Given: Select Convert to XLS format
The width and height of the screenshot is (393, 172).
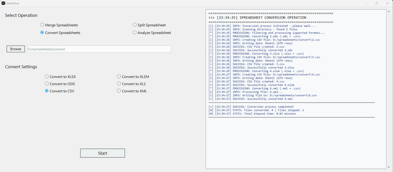Looking at the screenshot, I should tap(119, 84).
